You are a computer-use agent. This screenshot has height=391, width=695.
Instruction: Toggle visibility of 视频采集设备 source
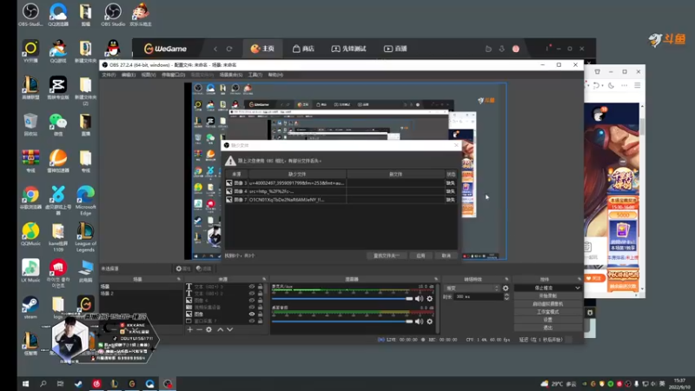(x=252, y=308)
